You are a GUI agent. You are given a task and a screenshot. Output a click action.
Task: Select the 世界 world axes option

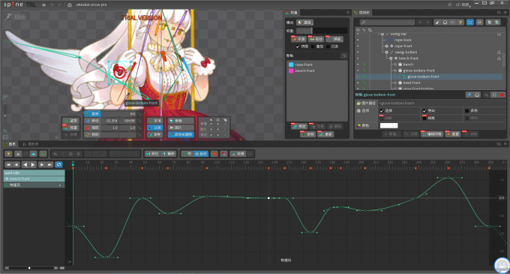[154, 134]
